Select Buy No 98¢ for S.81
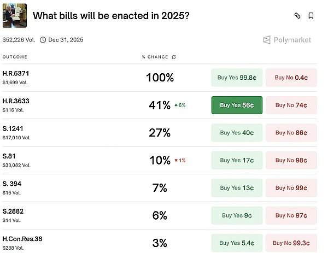 [x=291, y=160]
